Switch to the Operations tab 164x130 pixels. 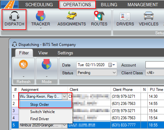[x=77, y=5]
